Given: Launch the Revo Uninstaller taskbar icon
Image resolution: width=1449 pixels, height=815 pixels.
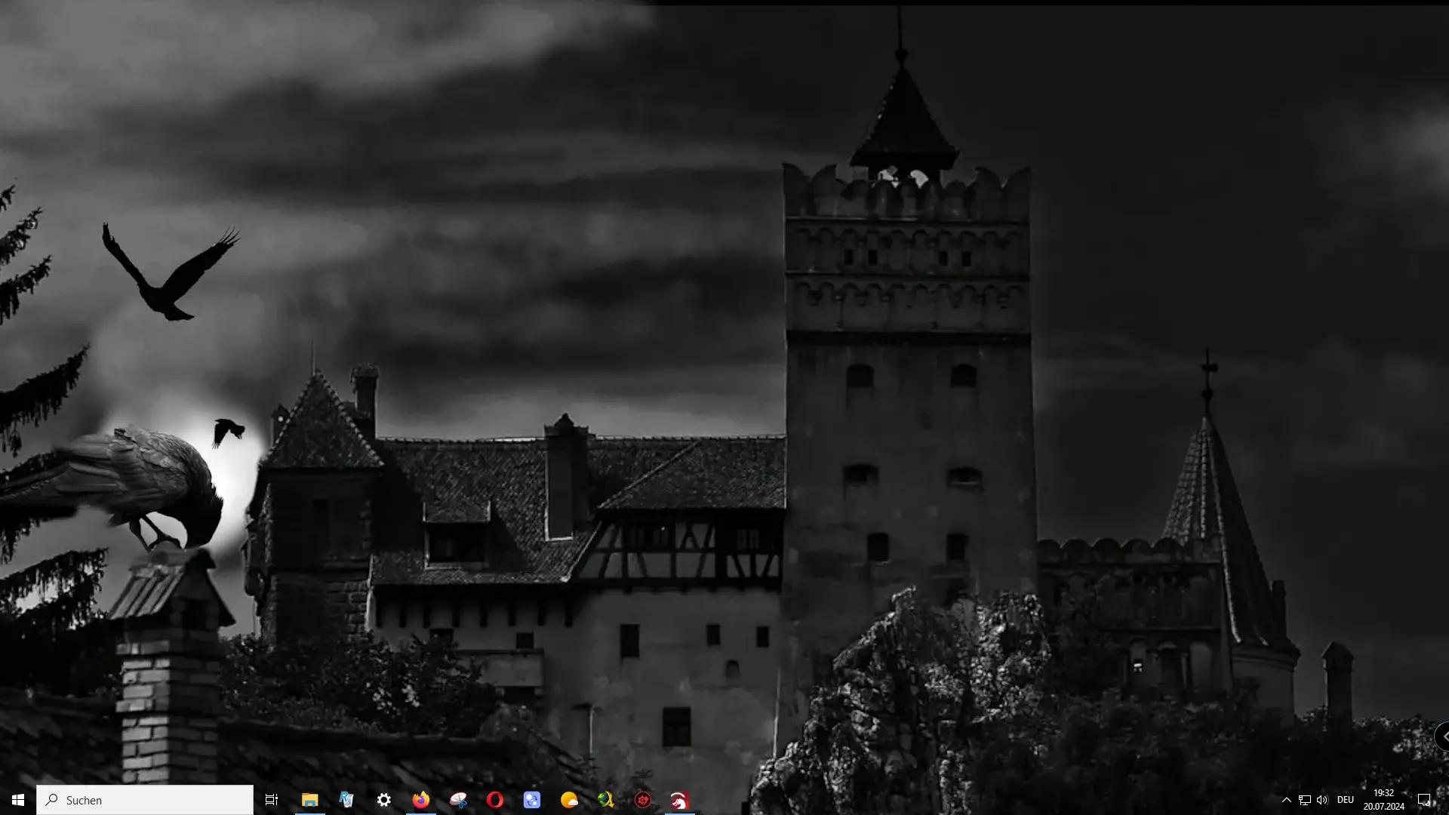Looking at the screenshot, I should click(x=346, y=800).
